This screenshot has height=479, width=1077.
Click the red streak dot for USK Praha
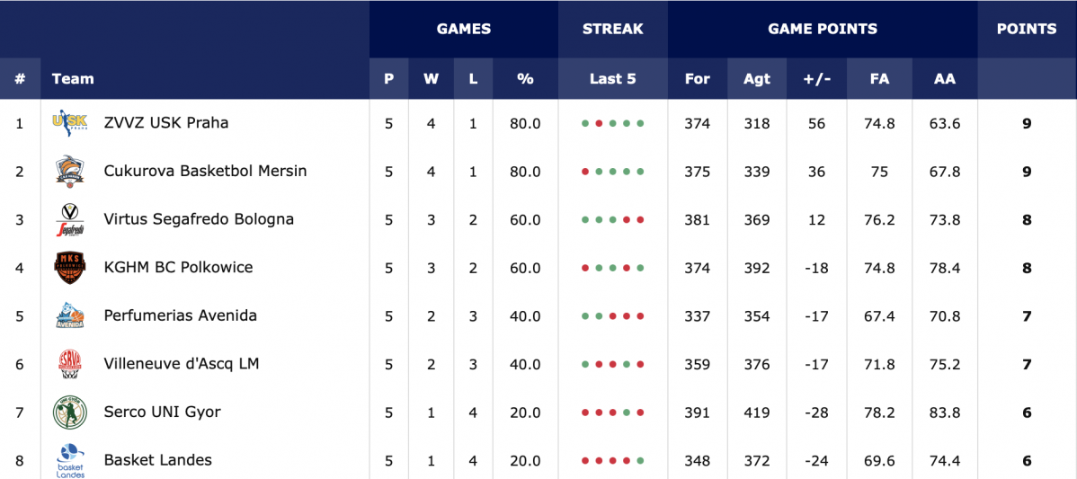tap(599, 123)
